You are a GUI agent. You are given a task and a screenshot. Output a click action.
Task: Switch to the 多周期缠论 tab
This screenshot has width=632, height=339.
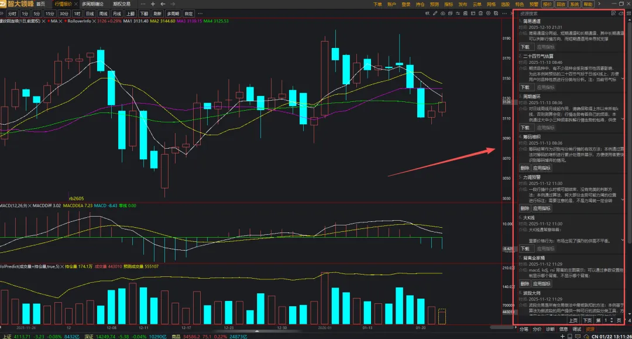(92, 4)
